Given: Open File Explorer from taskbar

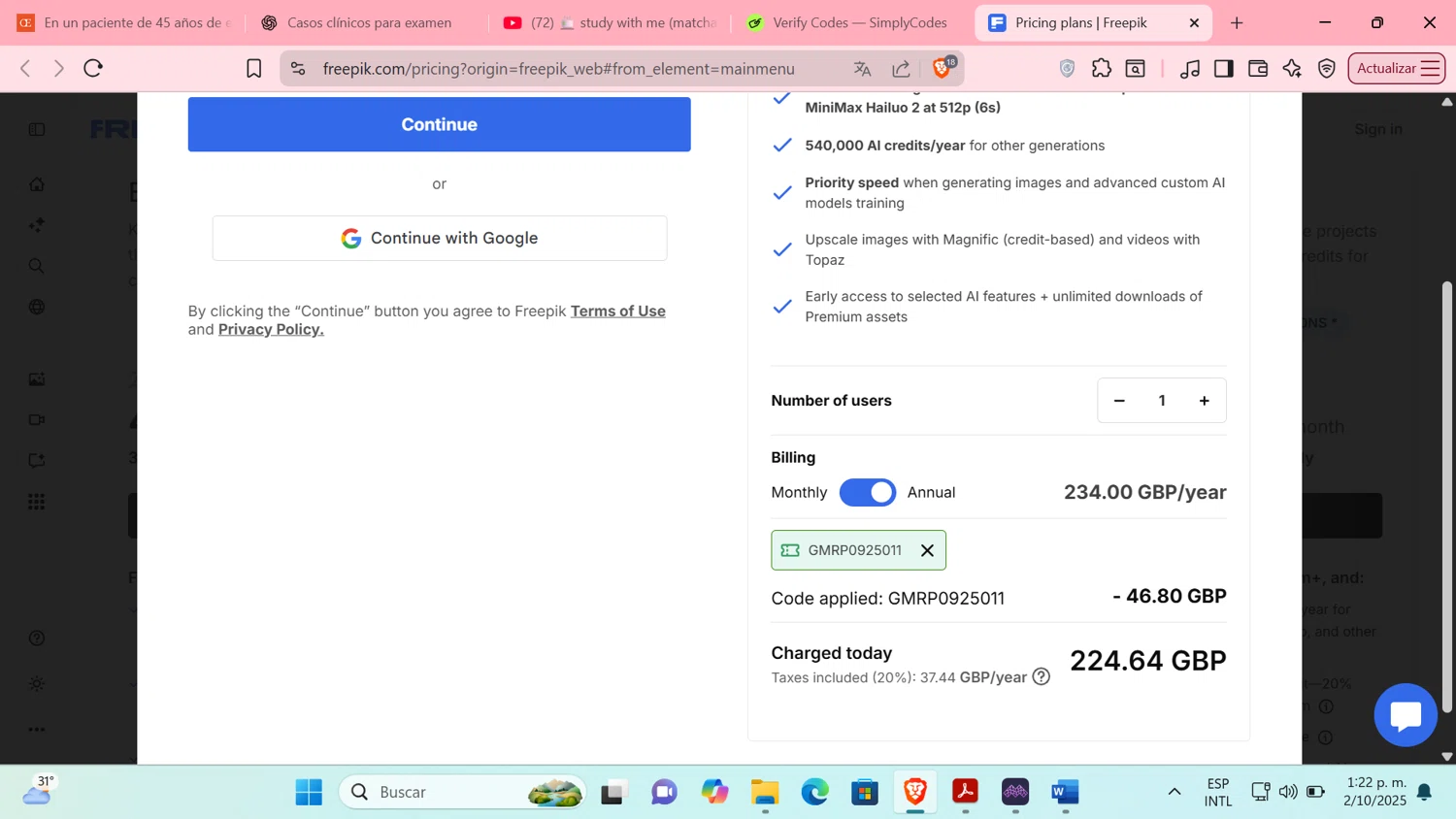Looking at the screenshot, I should tap(765, 792).
